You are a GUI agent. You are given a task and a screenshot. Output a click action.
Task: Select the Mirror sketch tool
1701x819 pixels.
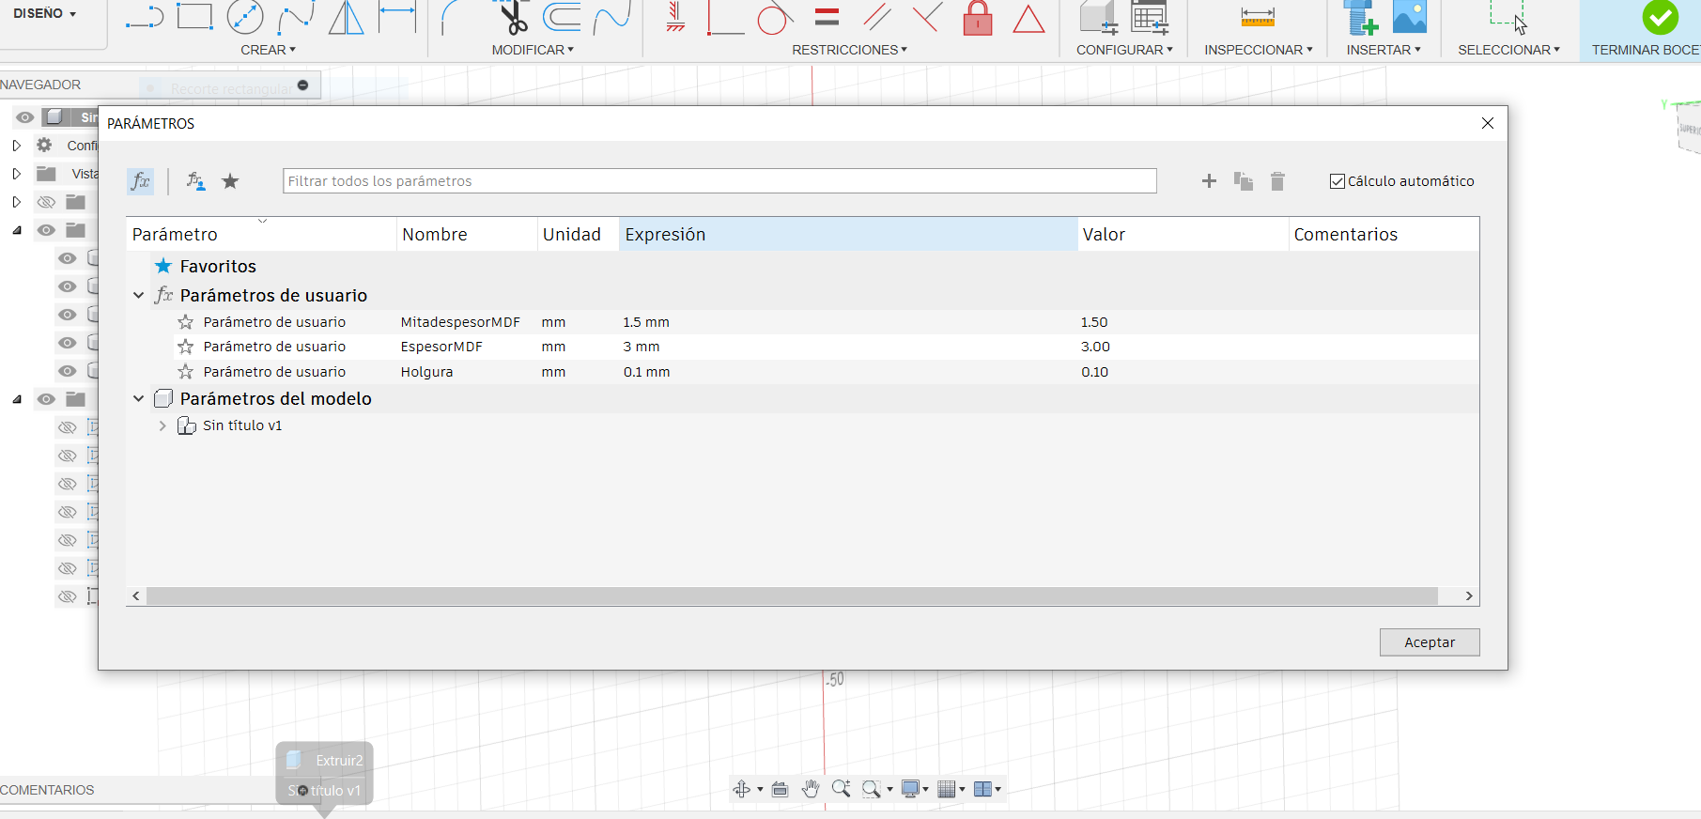(346, 17)
